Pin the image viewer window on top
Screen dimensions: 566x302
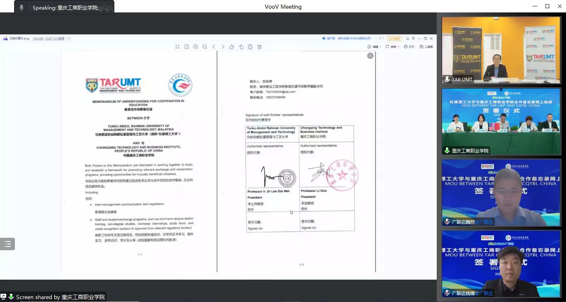(413, 39)
